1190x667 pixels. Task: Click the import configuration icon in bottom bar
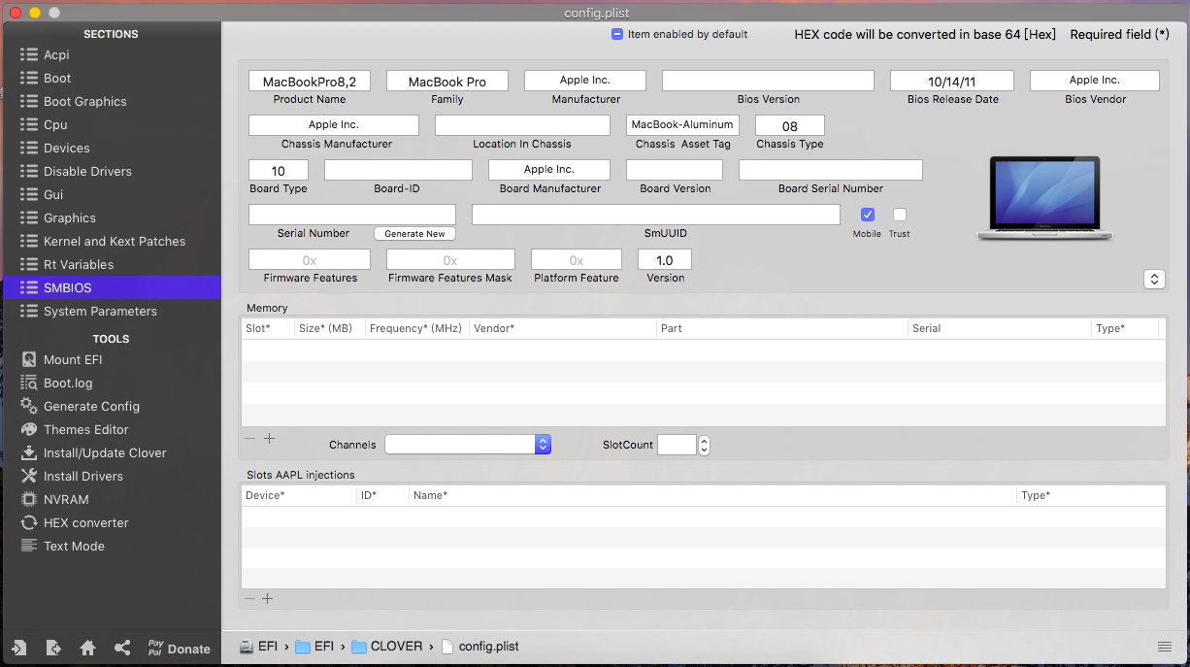(18, 648)
